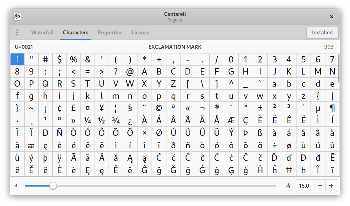
Task: Close the Cantarell font window
Action: 331,17
